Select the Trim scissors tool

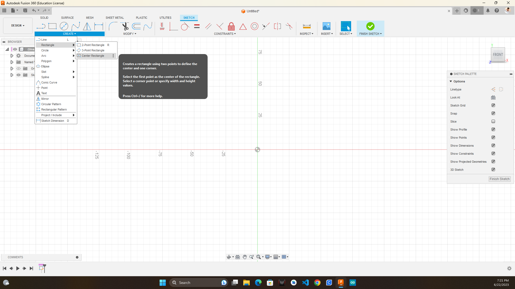[125, 26]
